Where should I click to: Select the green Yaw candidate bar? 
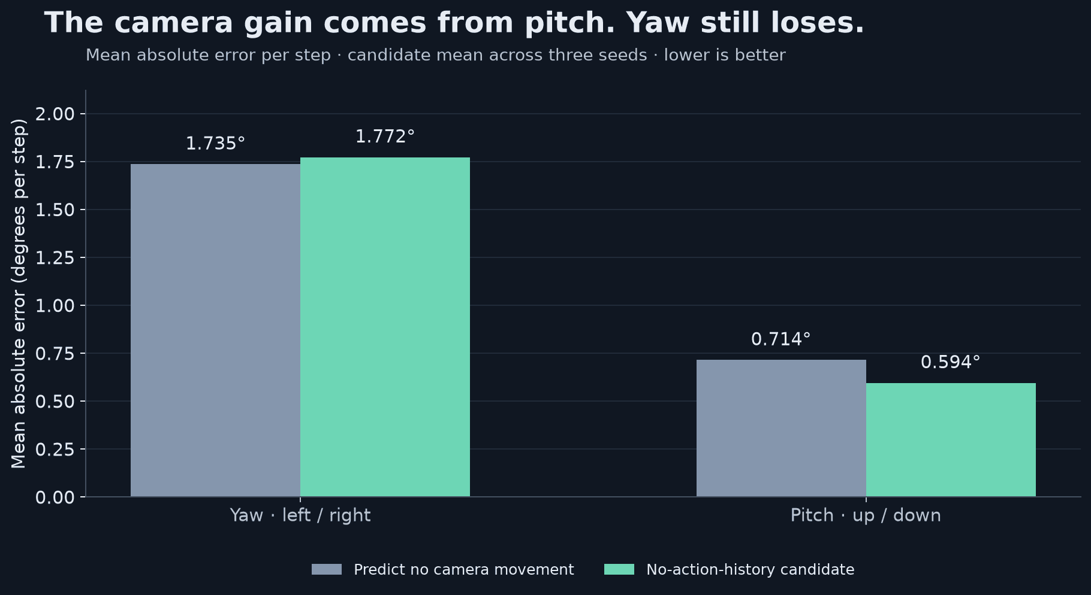tap(385, 327)
